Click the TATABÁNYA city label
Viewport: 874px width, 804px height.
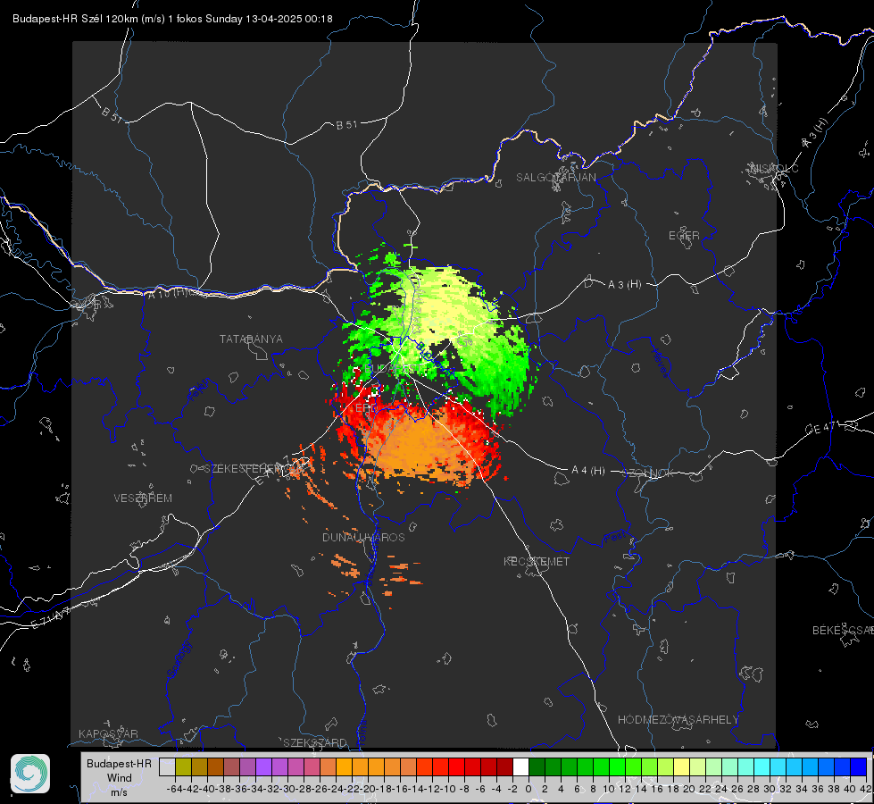[x=251, y=339]
